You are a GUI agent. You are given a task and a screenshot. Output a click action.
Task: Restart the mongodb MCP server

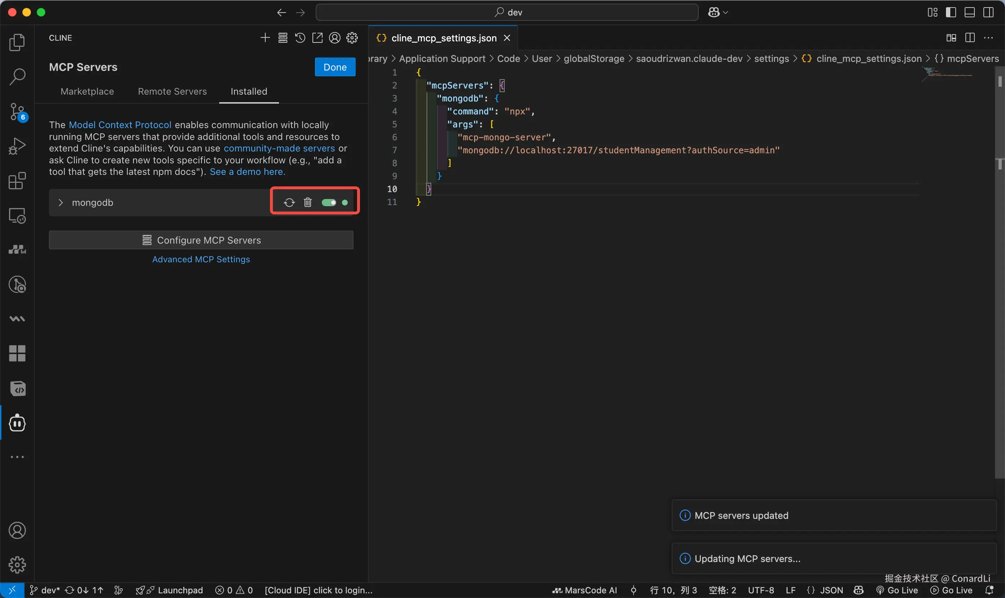(289, 202)
